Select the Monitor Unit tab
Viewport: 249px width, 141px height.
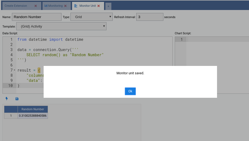[87, 6]
